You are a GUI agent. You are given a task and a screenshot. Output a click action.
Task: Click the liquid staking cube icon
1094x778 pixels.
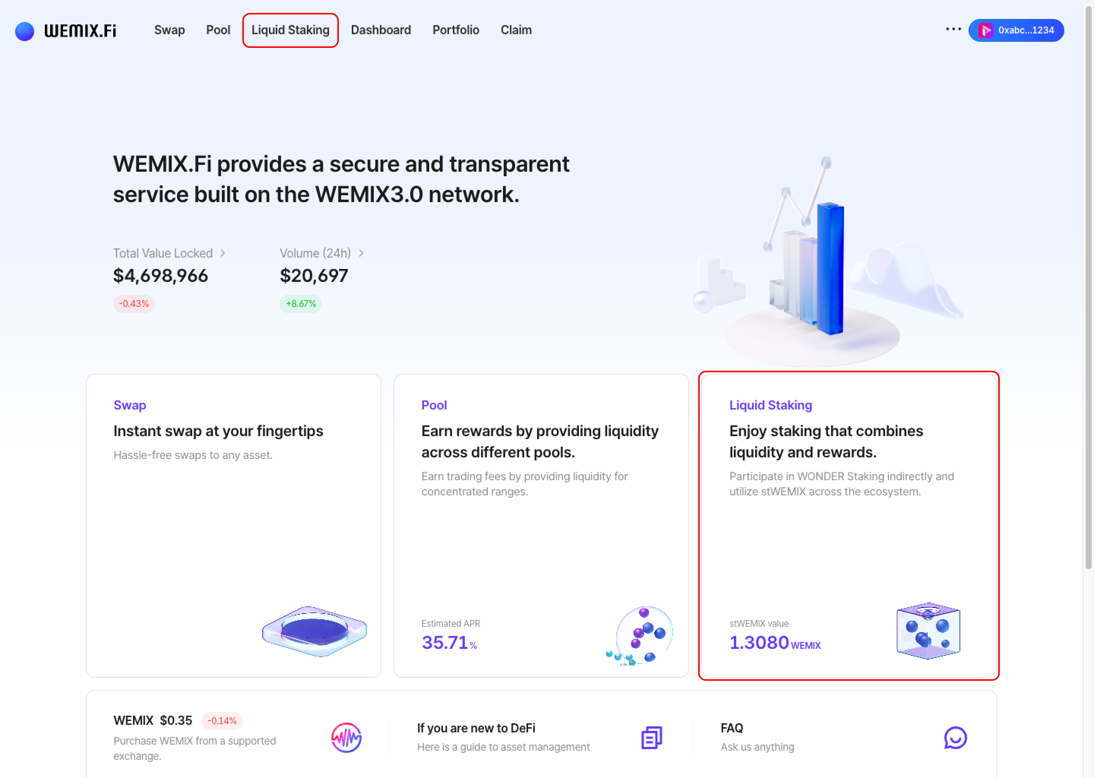click(x=928, y=631)
